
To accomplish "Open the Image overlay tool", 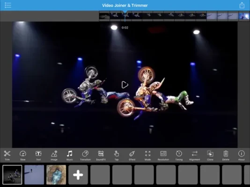I will coord(54,155).
